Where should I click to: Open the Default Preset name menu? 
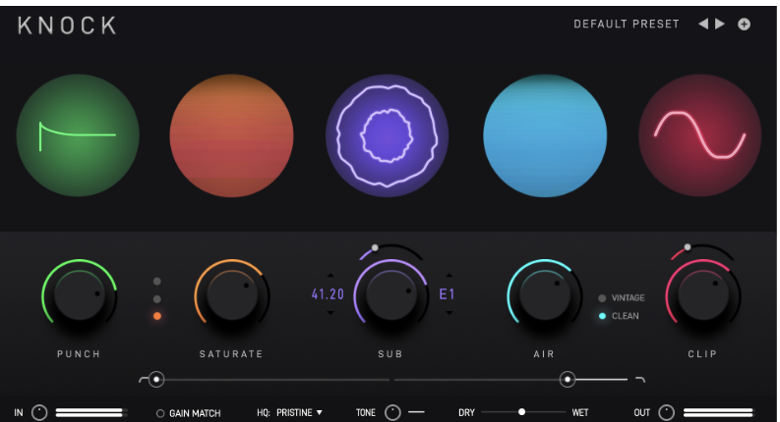point(627,25)
